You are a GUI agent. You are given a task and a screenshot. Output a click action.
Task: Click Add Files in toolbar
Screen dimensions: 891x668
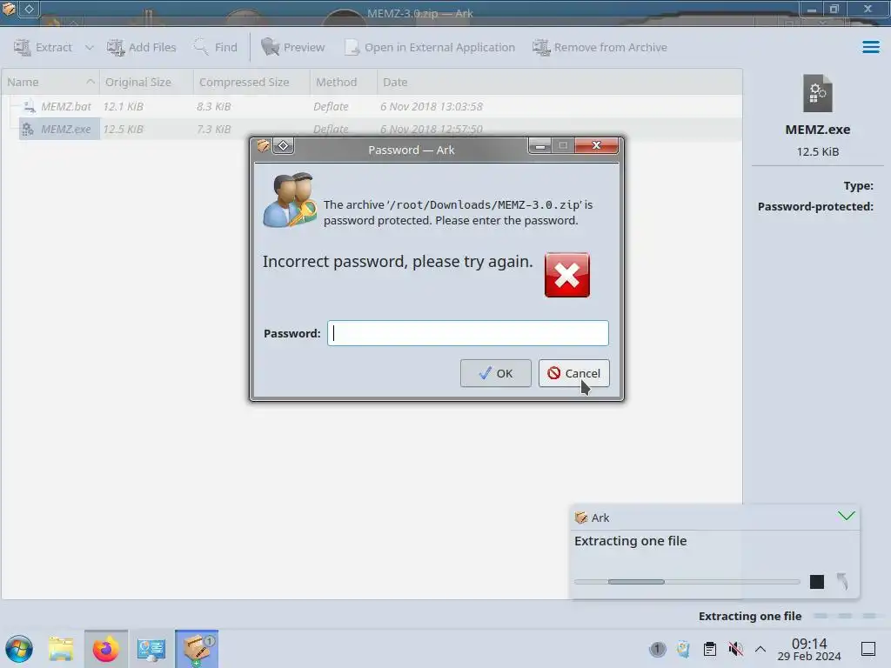tap(142, 47)
